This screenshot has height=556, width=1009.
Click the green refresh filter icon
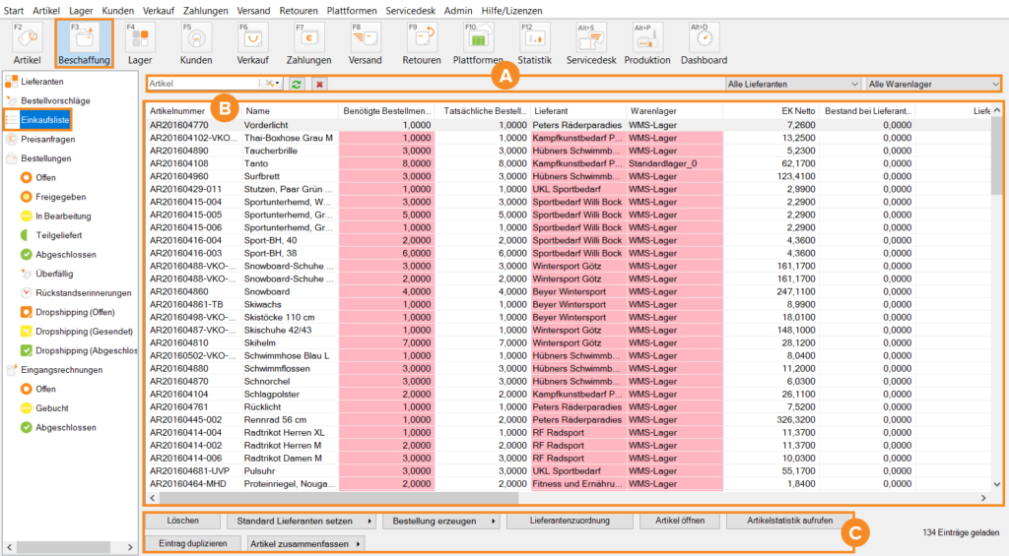click(x=297, y=85)
